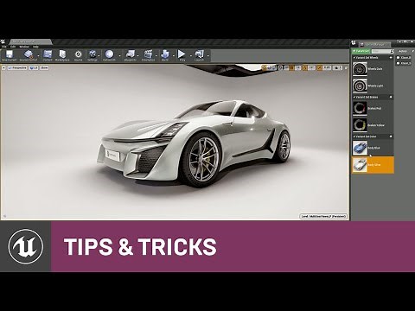Open the Edit menu
415x311 pixels.
pyautogui.click(x=13, y=47)
